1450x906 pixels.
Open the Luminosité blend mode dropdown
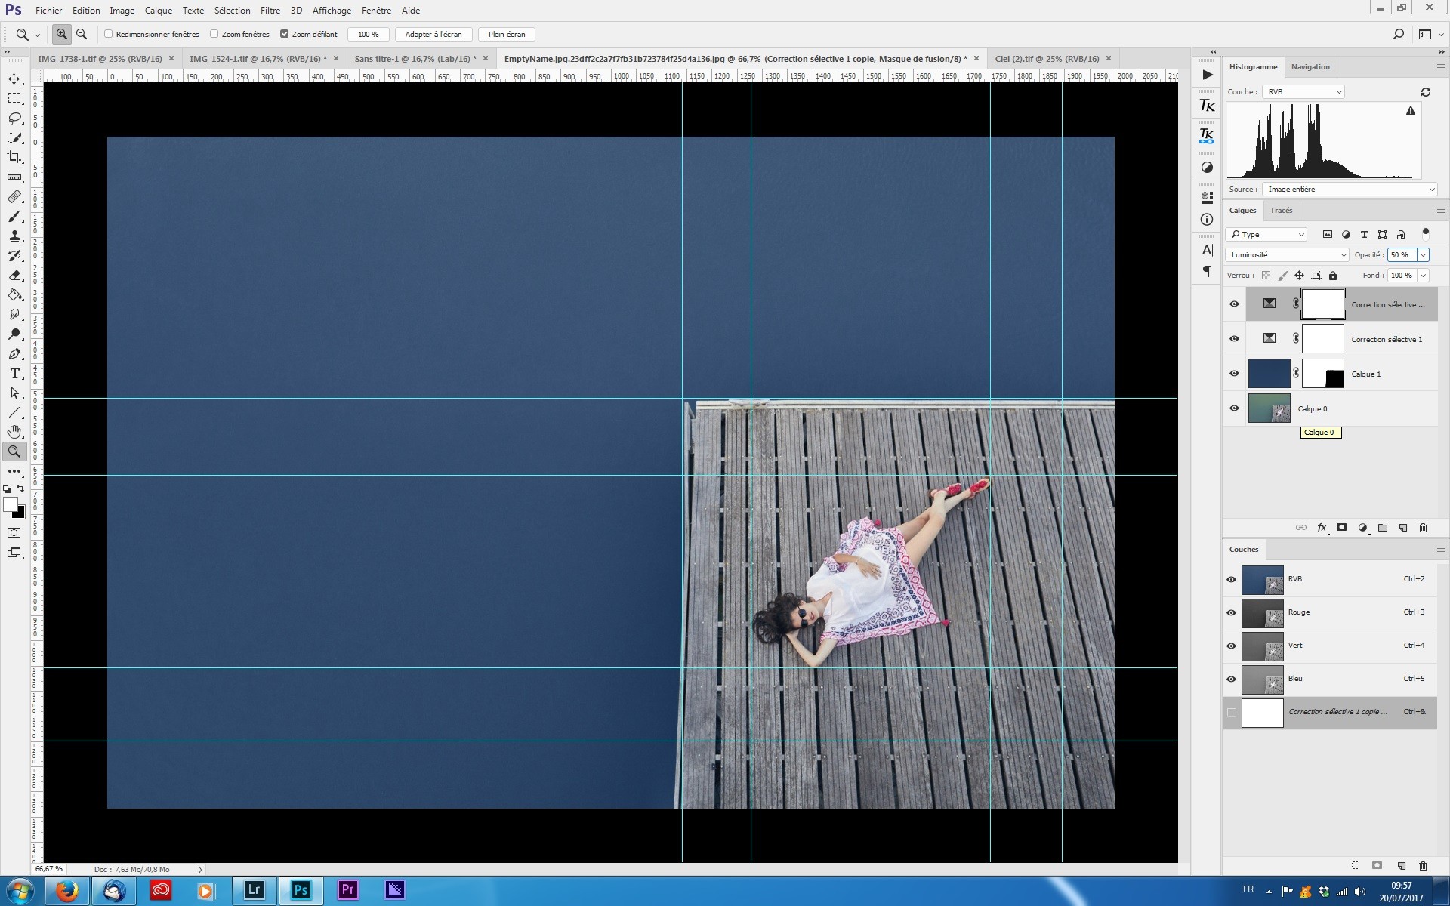click(x=1286, y=255)
